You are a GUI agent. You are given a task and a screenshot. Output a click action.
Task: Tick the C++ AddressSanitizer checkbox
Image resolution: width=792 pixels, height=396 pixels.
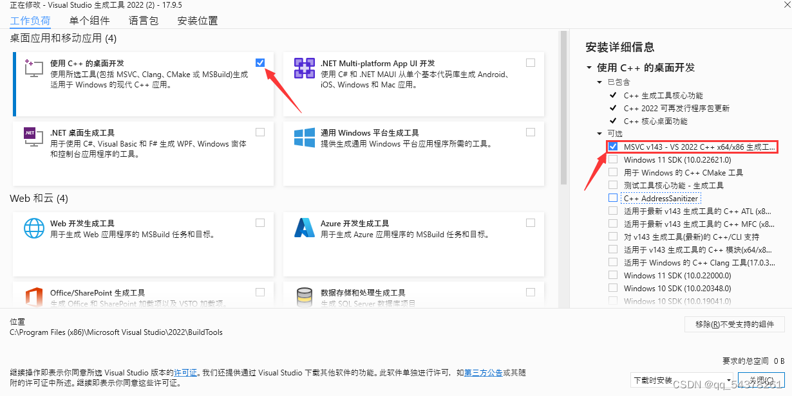click(613, 198)
